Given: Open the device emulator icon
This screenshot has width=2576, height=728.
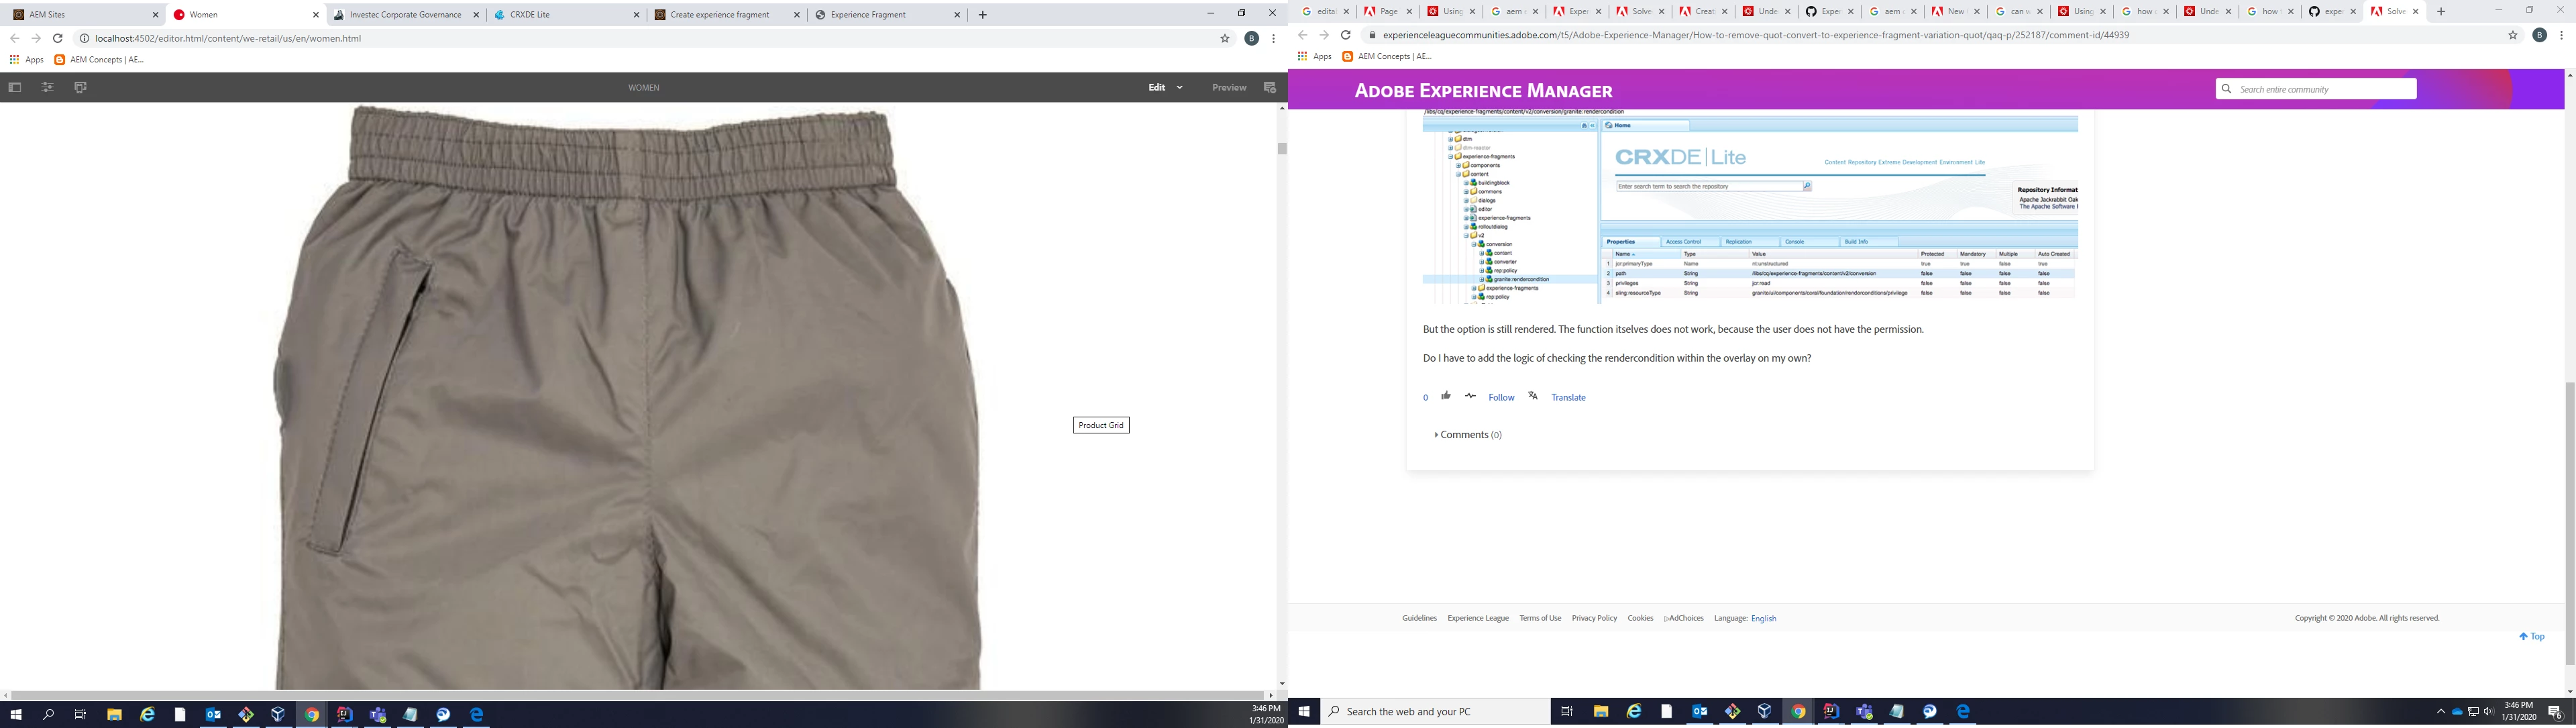Looking at the screenshot, I should [x=80, y=87].
